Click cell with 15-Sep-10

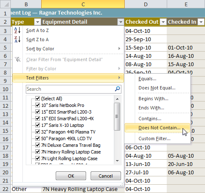point(146,47)
